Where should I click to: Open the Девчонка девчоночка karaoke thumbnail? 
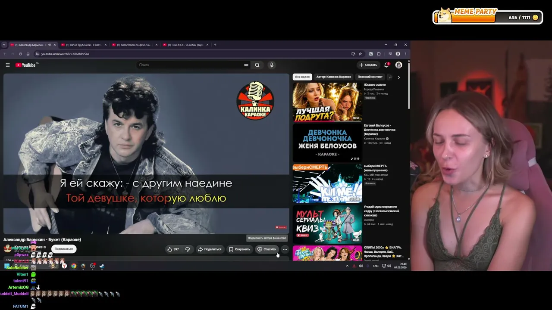tap(327, 143)
